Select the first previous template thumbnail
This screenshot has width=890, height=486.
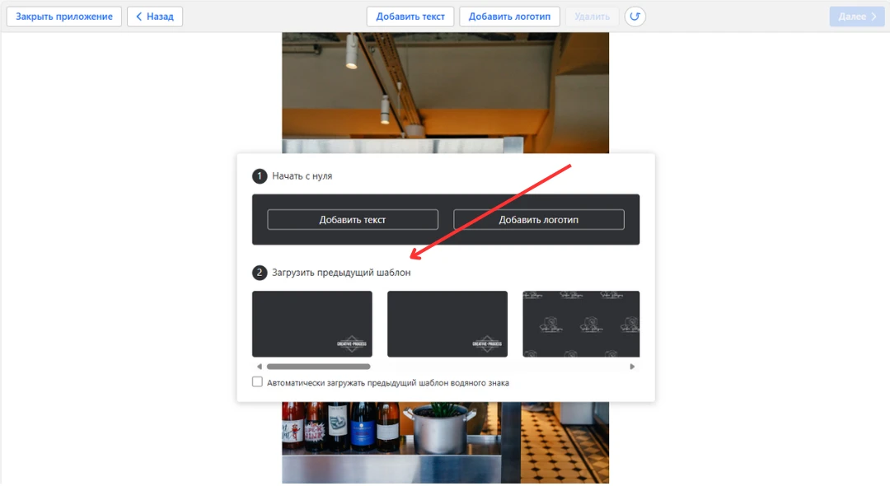(311, 324)
